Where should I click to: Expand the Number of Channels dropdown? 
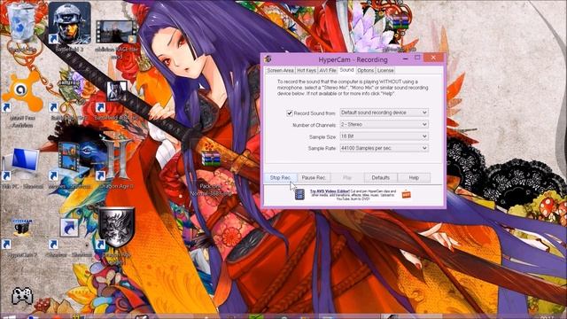point(384,124)
